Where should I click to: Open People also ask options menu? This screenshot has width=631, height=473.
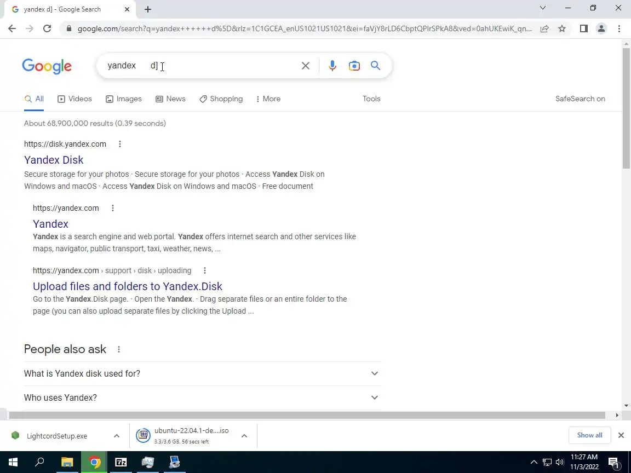pos(119,349)
